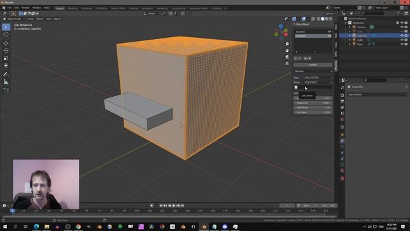Click the Update button in BlackMesh panel
This screenshot has height=231, width=410.
pos(313,65)
